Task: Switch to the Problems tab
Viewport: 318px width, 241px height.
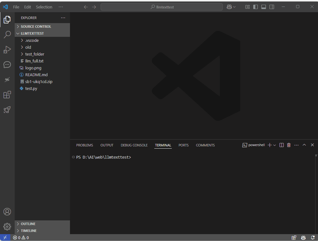Action: 85,145
